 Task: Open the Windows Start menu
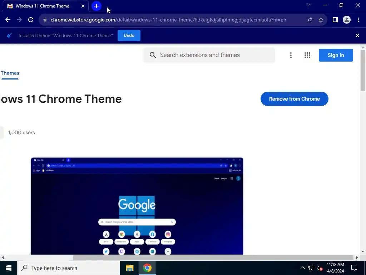(9, 268)
